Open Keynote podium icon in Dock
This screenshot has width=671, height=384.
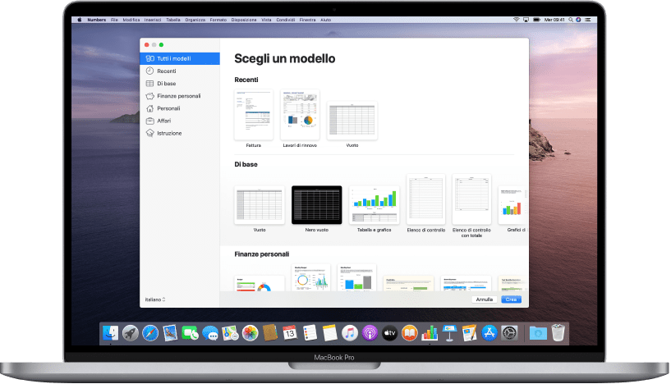click(x=449, y=332)
